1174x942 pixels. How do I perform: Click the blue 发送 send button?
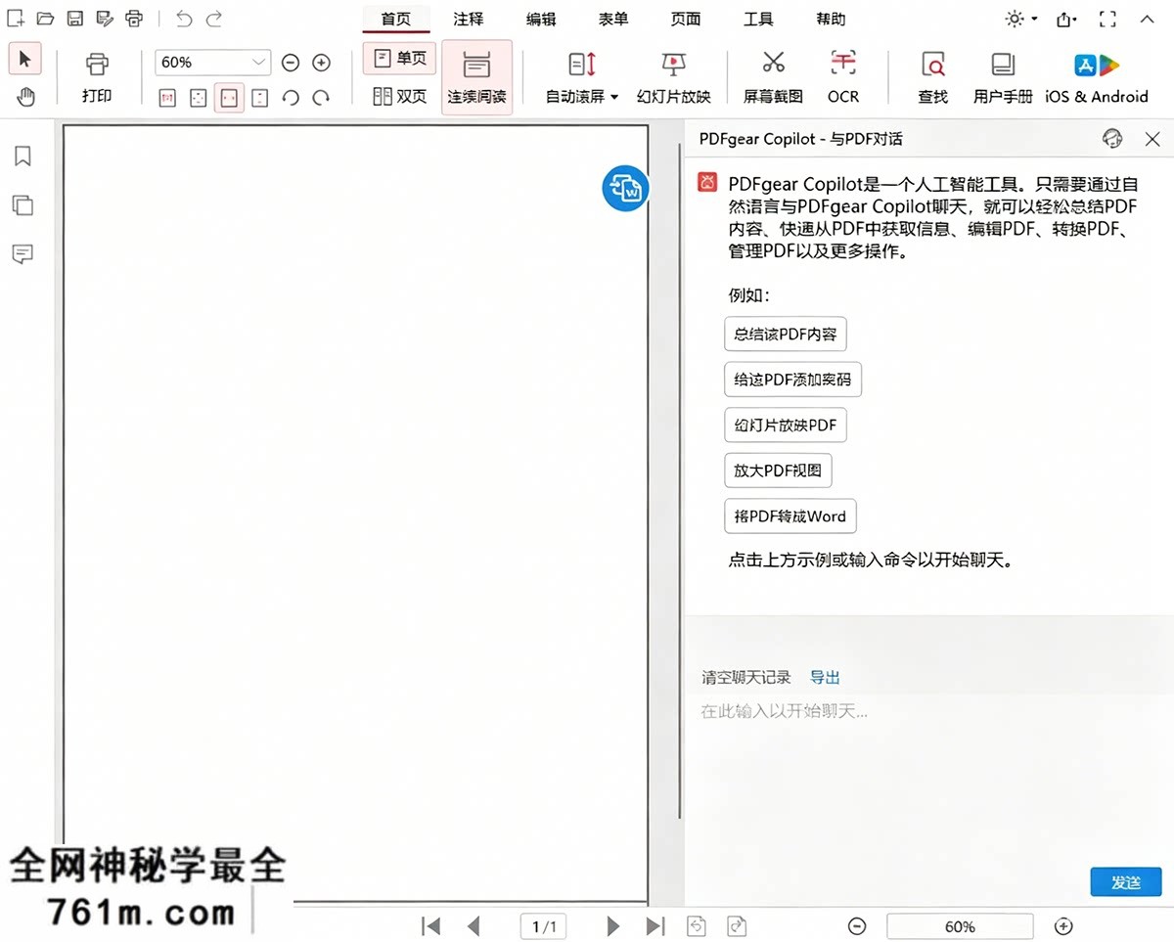[1126, 882]
